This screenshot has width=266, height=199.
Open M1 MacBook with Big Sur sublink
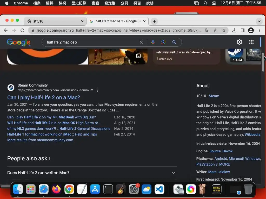pos(51,117)
